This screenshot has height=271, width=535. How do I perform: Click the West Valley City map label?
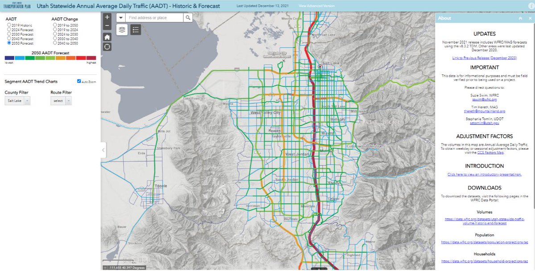pos(266,113)
